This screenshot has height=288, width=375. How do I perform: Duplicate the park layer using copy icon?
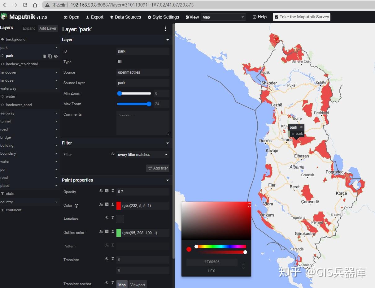pyautogui.click(x=50, y=56)
